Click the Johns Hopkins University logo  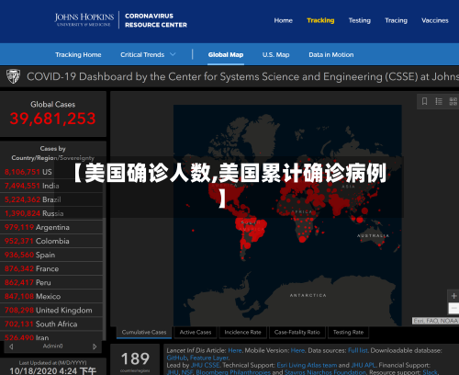[x=84, y=19]
